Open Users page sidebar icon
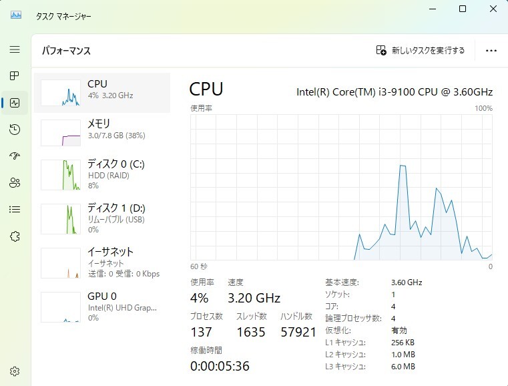 [15, 183]
